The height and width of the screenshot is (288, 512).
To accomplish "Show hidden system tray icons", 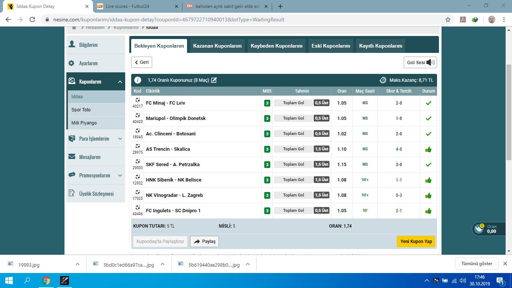I will (x=427, y=280).
